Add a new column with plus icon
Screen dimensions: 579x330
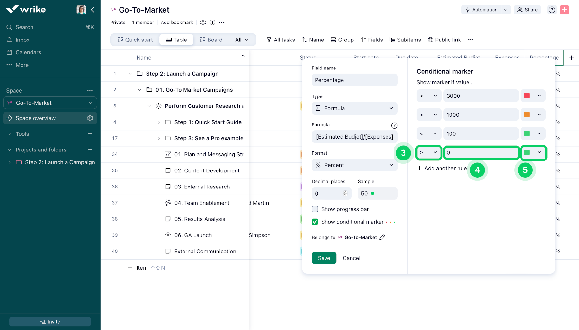coord(571,58)
